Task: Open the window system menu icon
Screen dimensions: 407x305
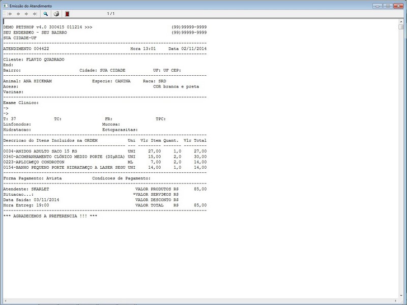Action: pos(5,5)
